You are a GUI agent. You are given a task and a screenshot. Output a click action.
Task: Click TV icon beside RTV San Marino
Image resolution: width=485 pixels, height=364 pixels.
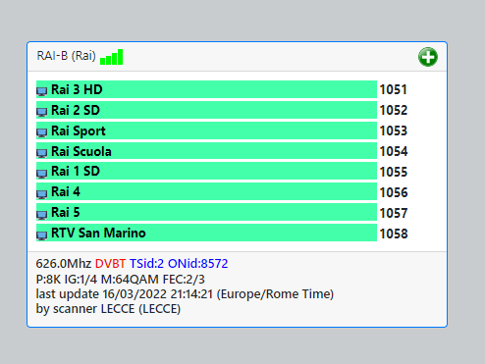[x=41, y=235]
